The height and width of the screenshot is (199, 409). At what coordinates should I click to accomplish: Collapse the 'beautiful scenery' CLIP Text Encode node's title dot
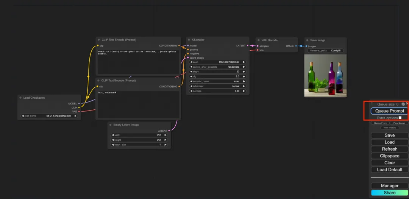coord(98,40)
